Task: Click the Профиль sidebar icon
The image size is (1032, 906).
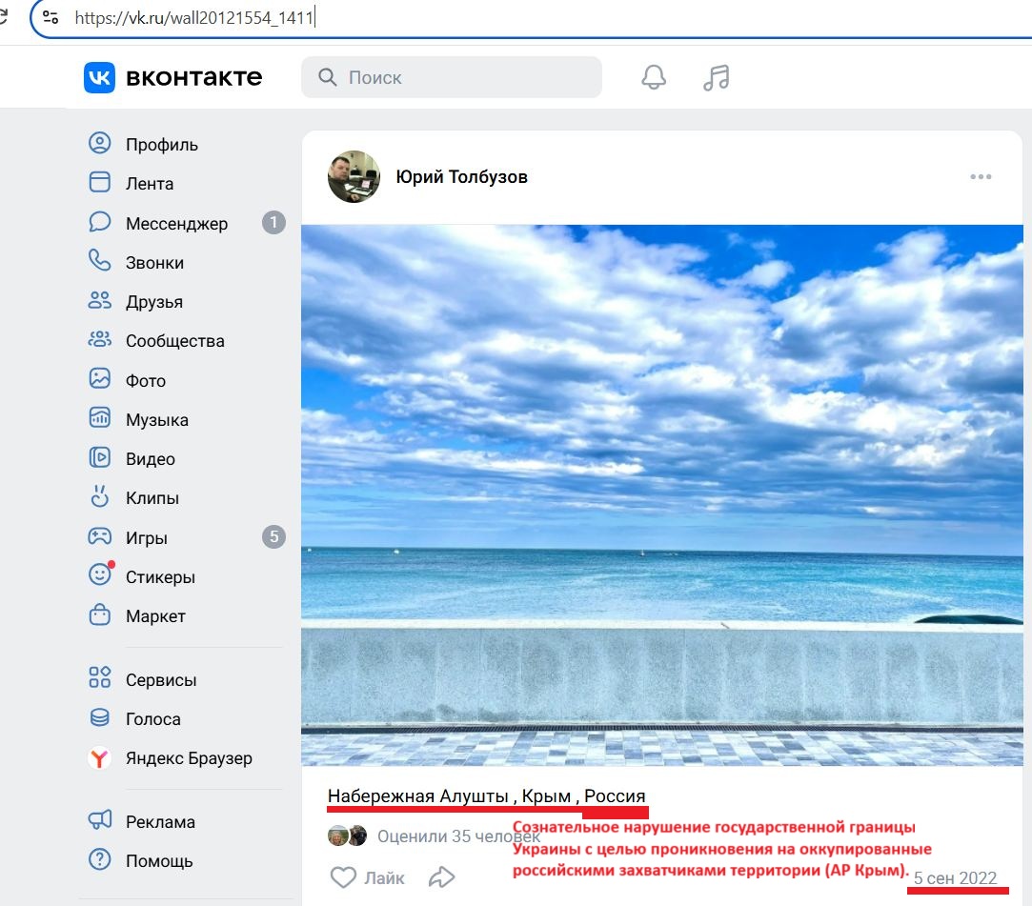Action: click(x=99, y=144)
